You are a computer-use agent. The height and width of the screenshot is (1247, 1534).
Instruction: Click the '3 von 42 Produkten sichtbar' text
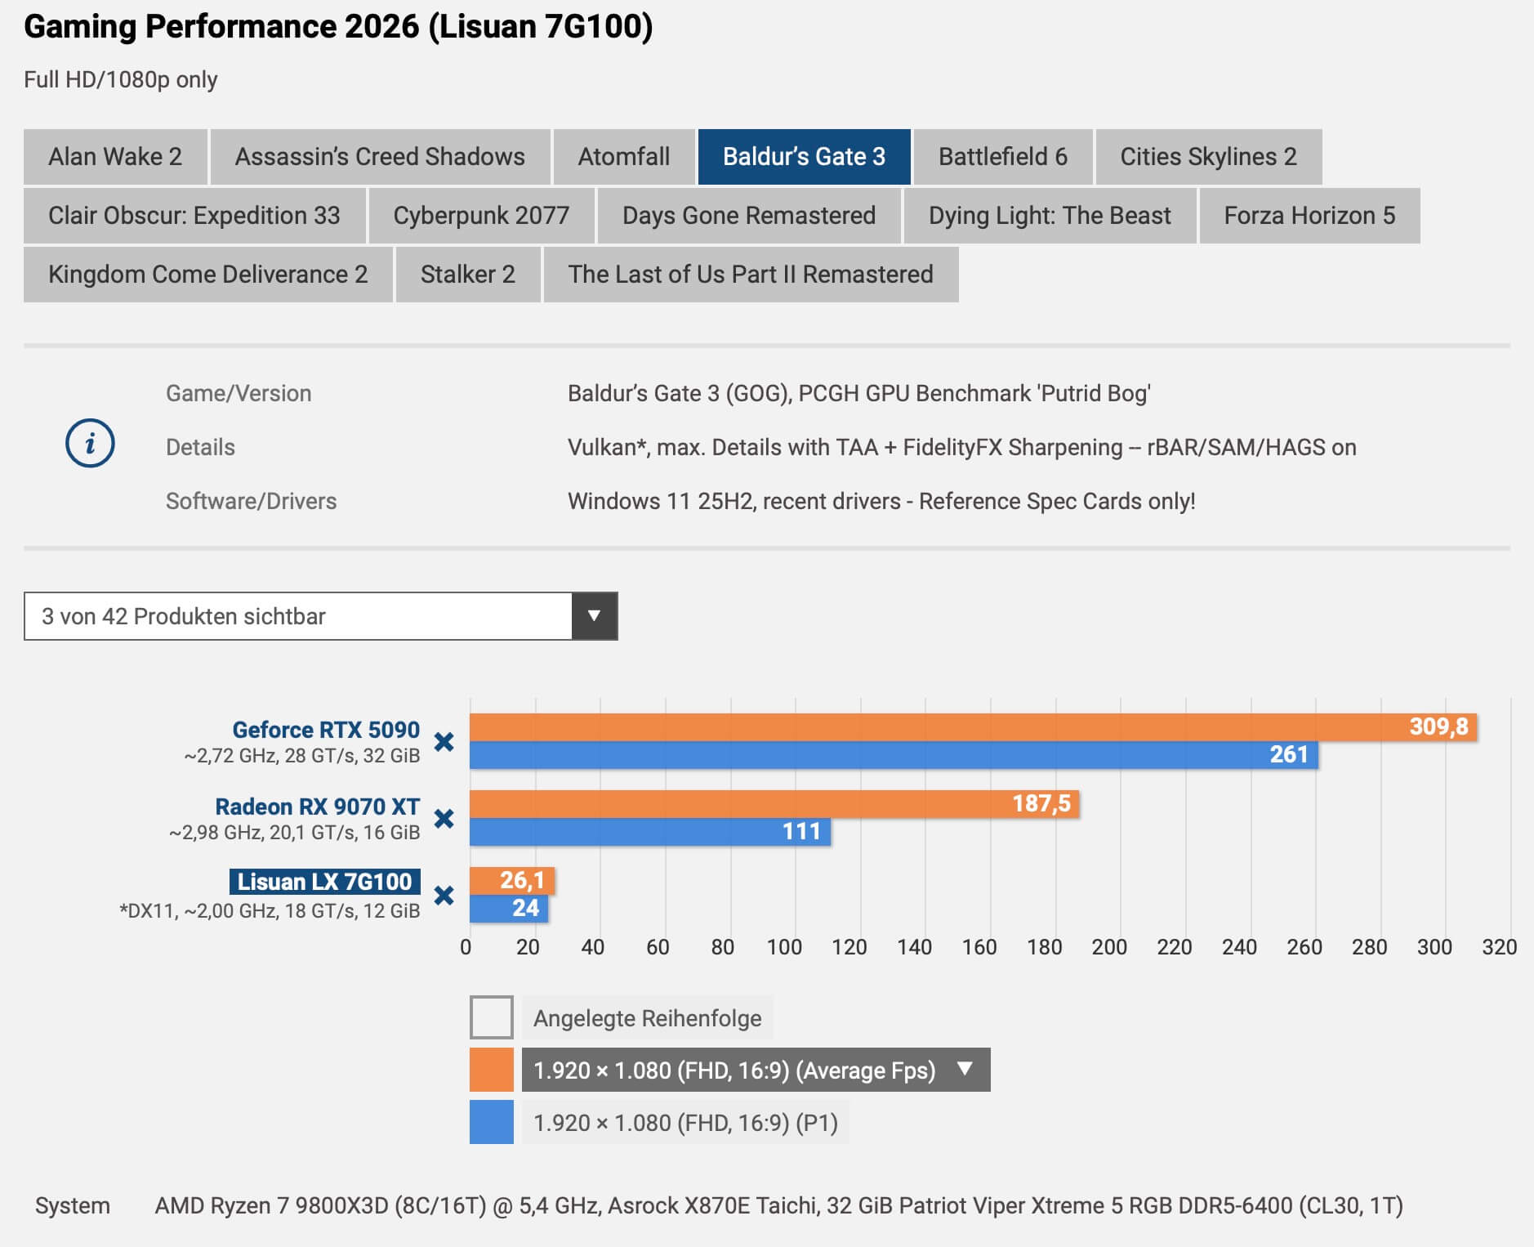pos(184,616)
